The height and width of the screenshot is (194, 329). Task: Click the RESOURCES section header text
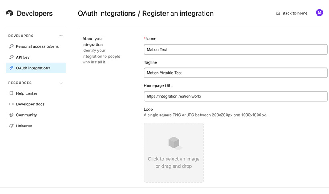point(20,83)
